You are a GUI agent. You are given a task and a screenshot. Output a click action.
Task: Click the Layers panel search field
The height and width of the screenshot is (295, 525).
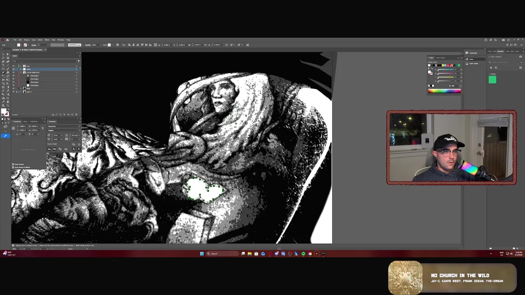[45, 61]
